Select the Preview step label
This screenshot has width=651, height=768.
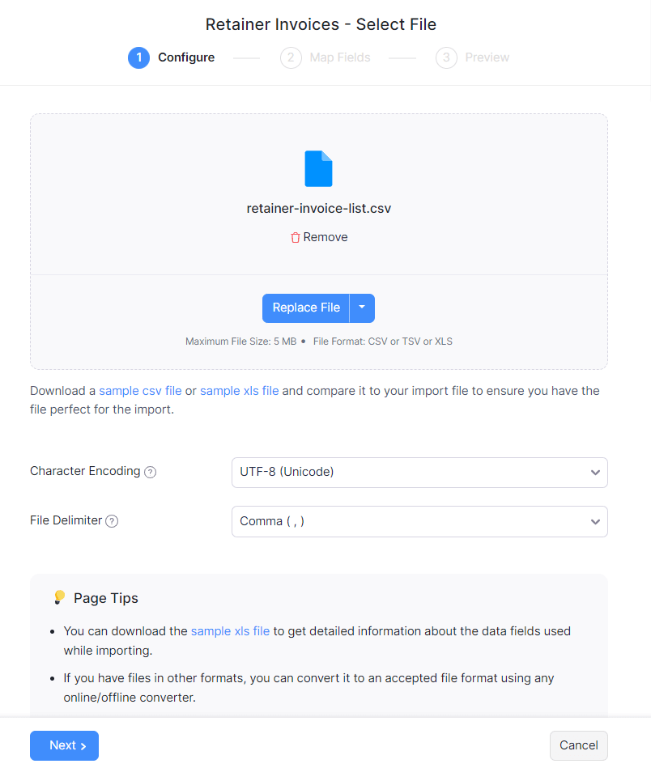pos(488,57)
